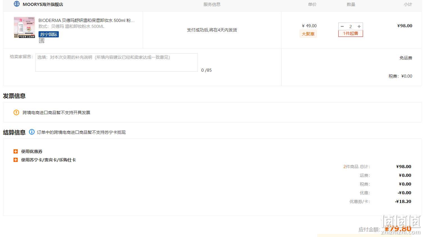Expand 使用苏宁卡/贵宾卡/乐购仕卡 section

16,160
